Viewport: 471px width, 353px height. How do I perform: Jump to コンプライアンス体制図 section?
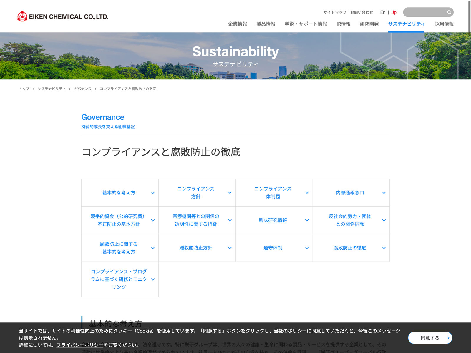tap(273, 193)
